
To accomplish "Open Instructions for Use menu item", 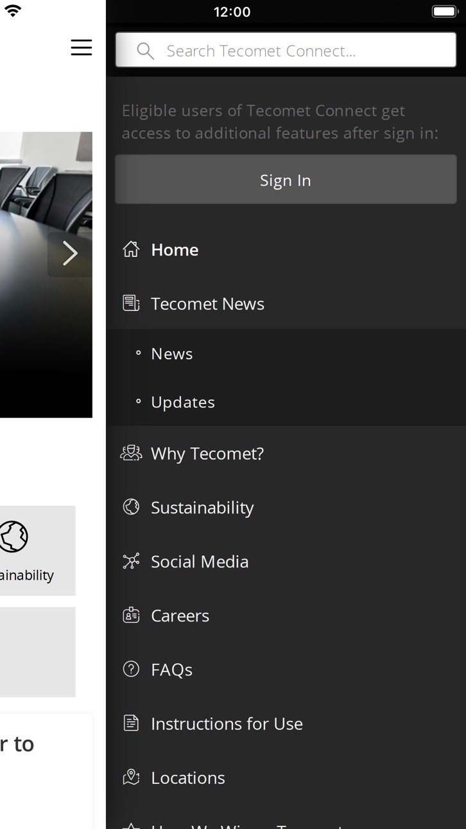I will point(286,723).
